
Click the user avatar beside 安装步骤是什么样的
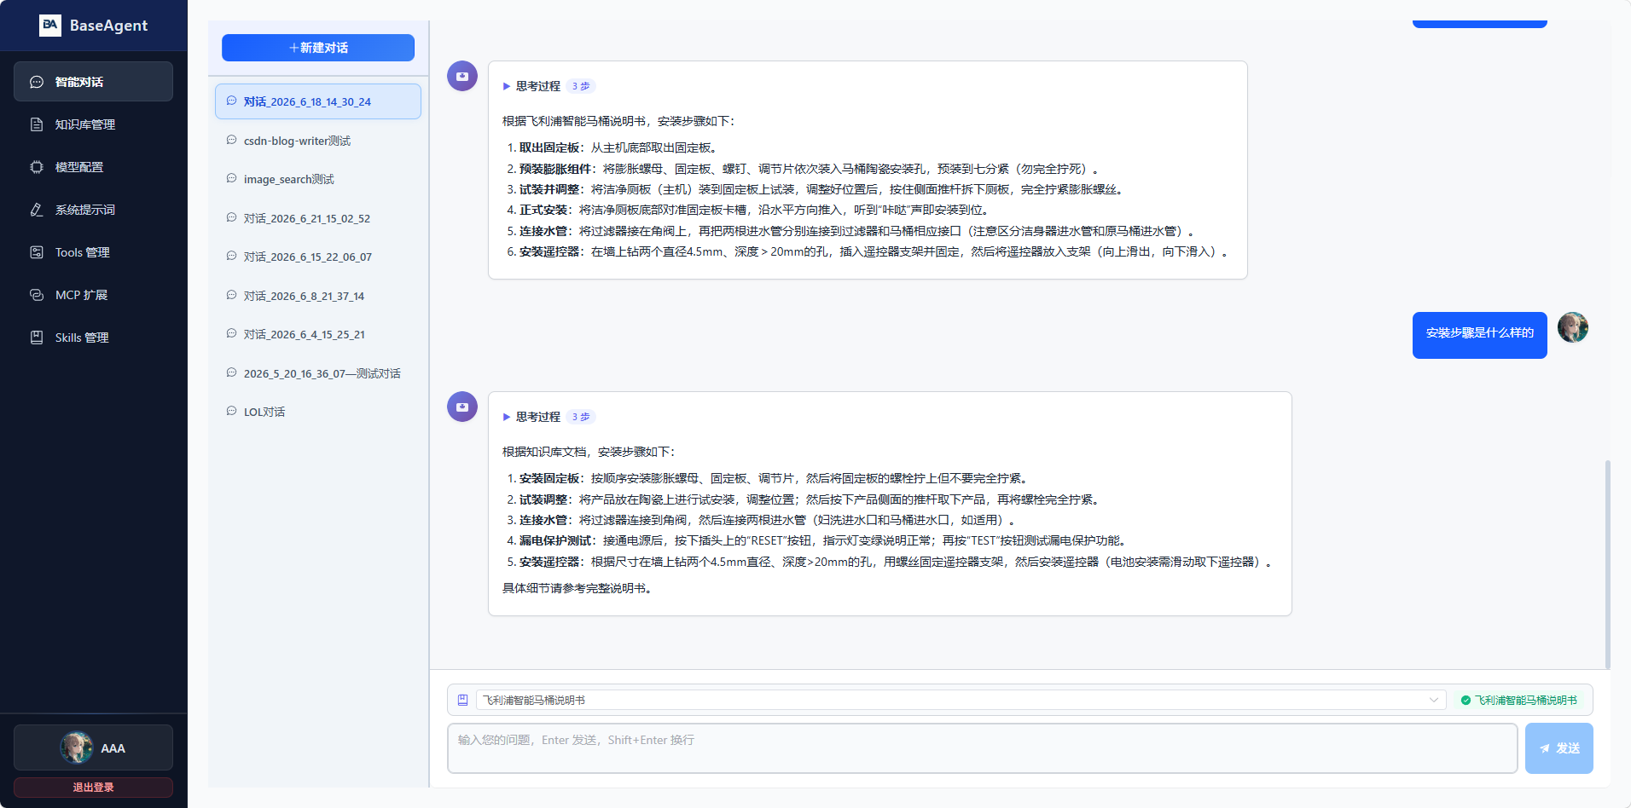coord(1573,327)
